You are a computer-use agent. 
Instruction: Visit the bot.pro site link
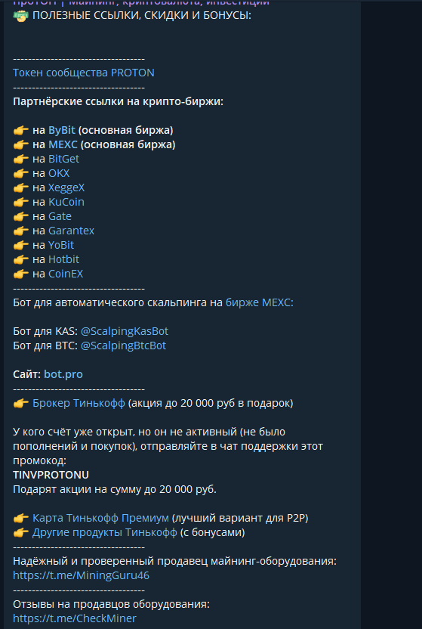click(63, 374)
